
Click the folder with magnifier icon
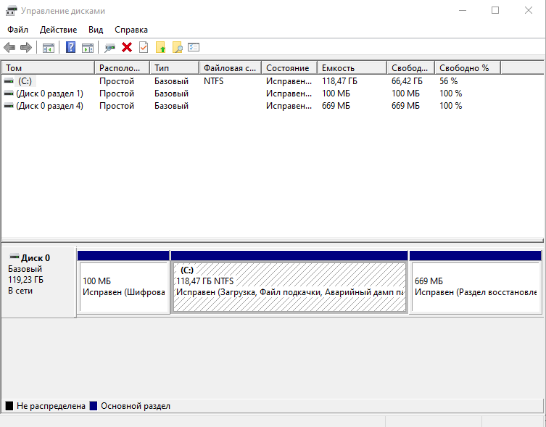coord(177,47)
